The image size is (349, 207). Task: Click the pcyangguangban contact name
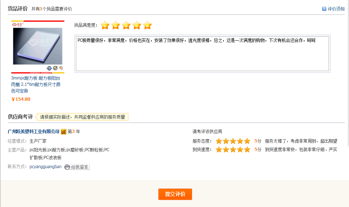(46, 167)
